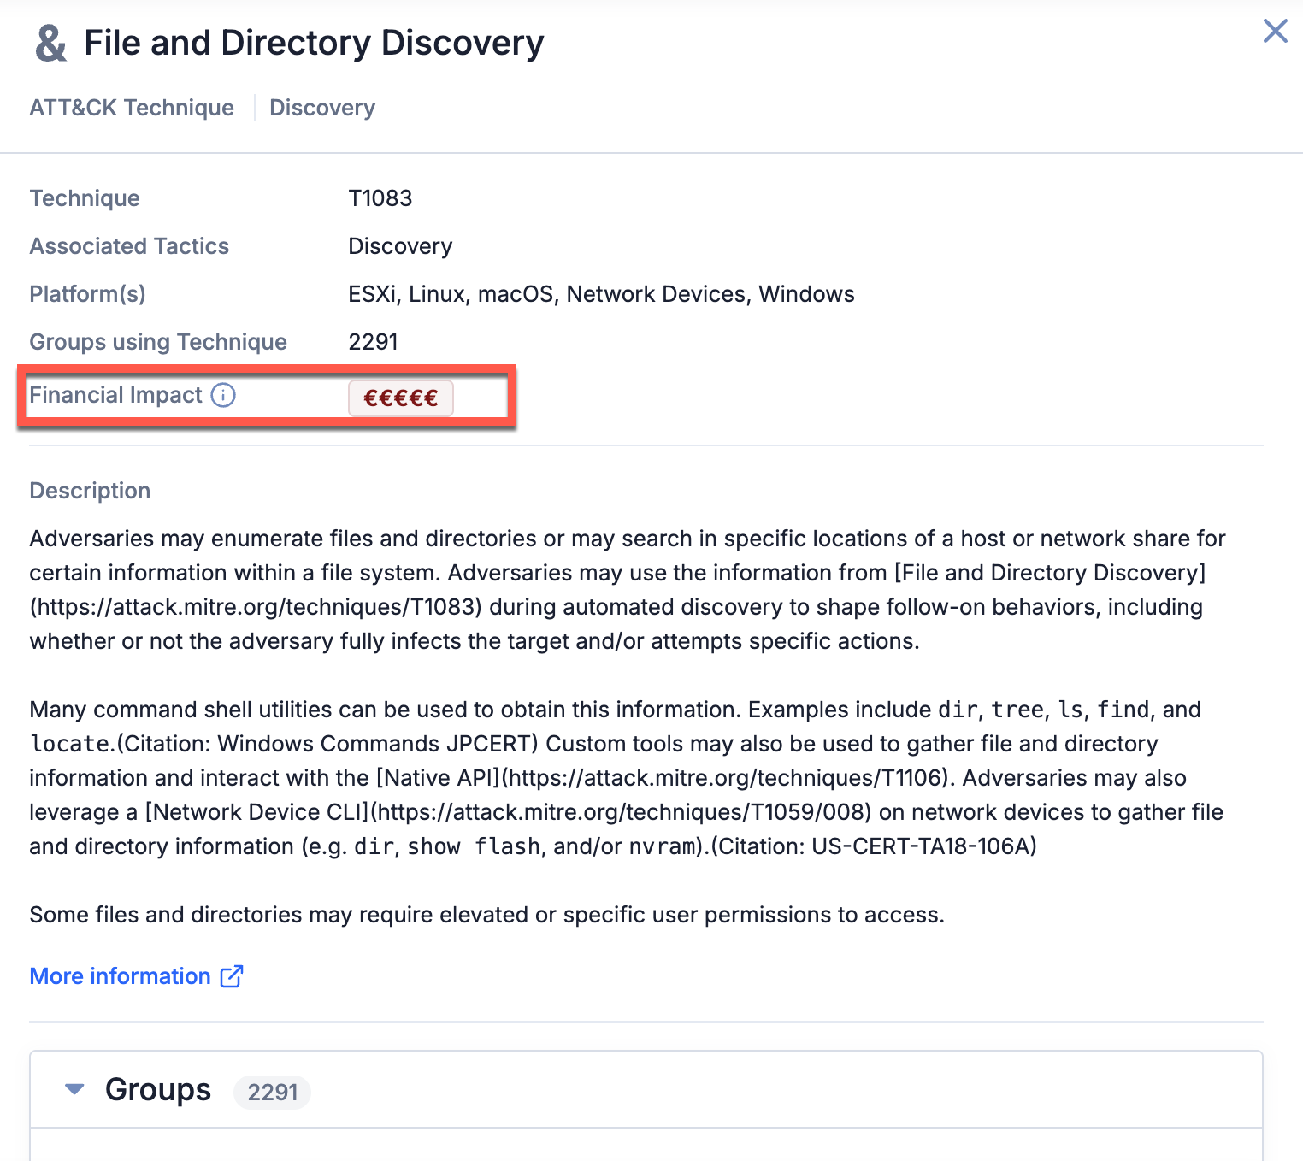Click the line about elevated user permissions

coord(486,915)
